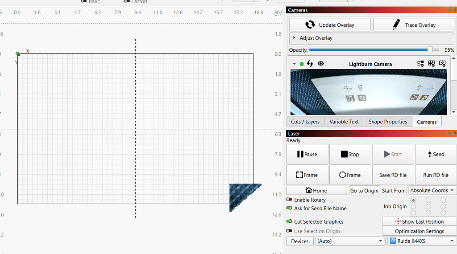Open the (Auto) port dropdown
The width and height of the screenshot is (457, 254).
(x=350, y=241)
